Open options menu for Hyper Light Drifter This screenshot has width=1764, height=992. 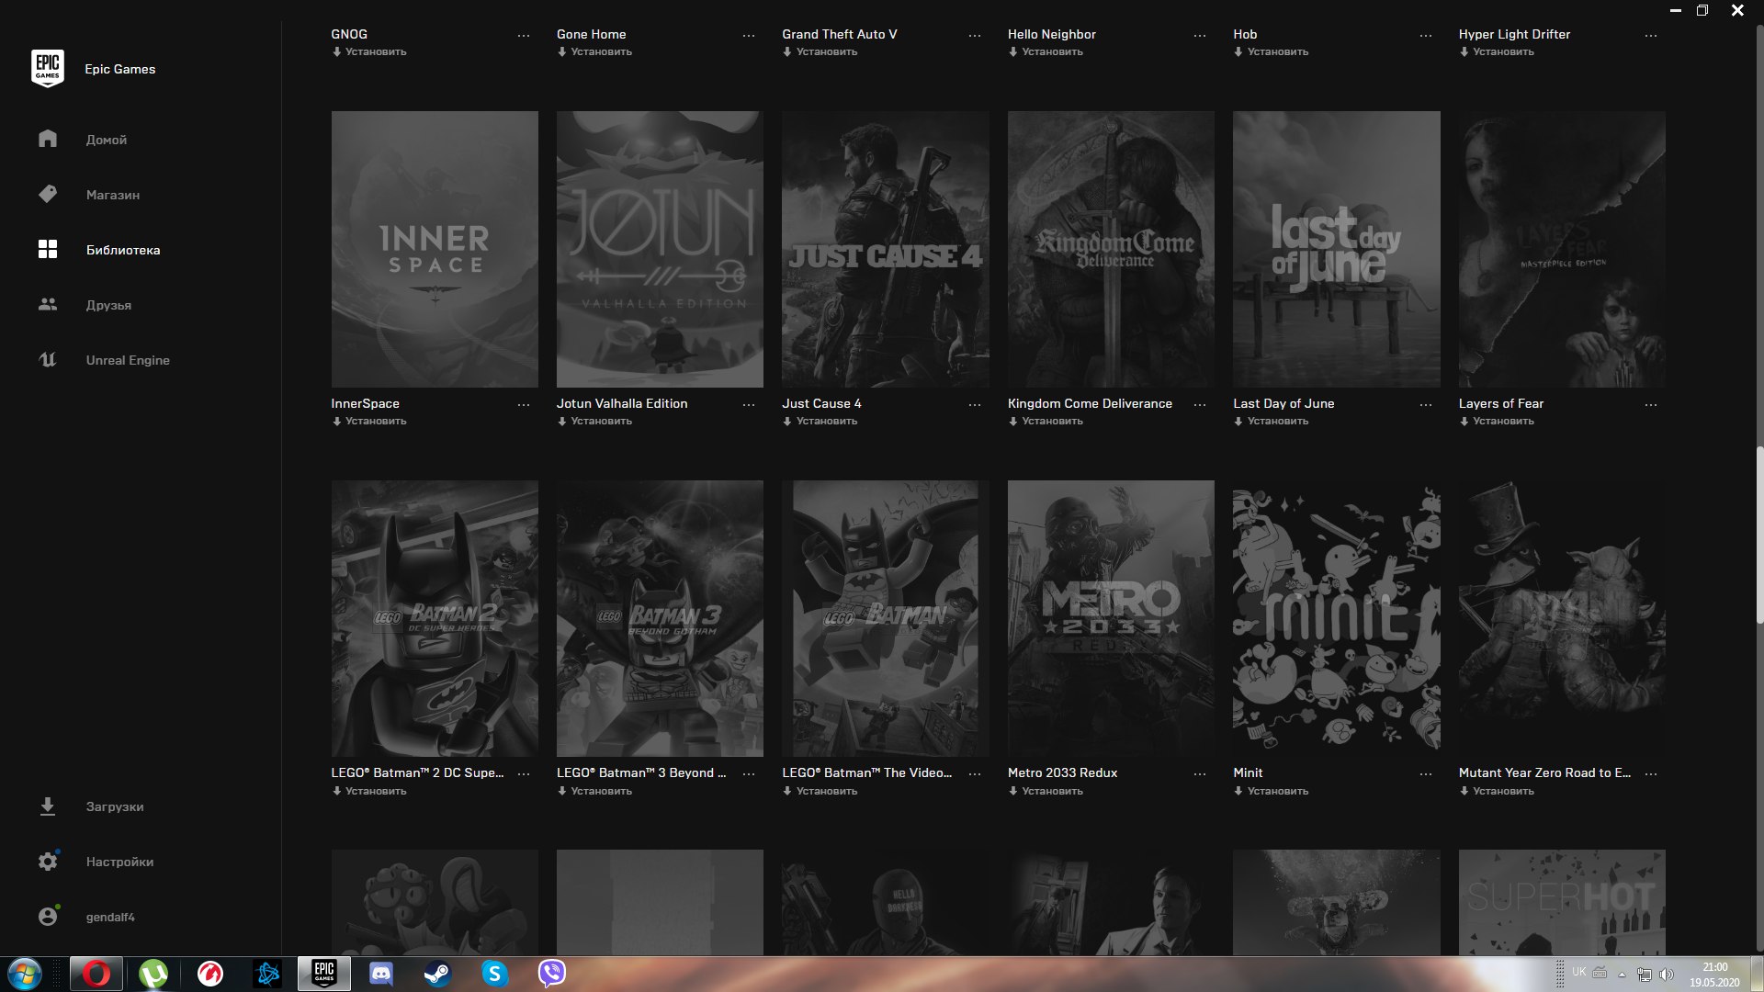[1651, 36]
